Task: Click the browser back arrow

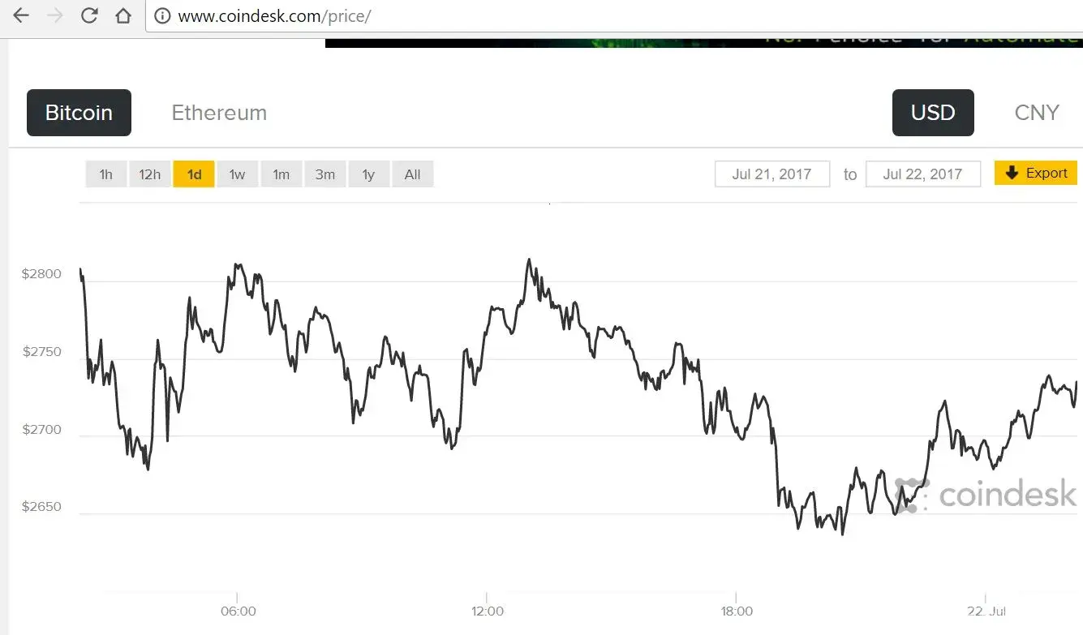Action: (x=20, y=15)
